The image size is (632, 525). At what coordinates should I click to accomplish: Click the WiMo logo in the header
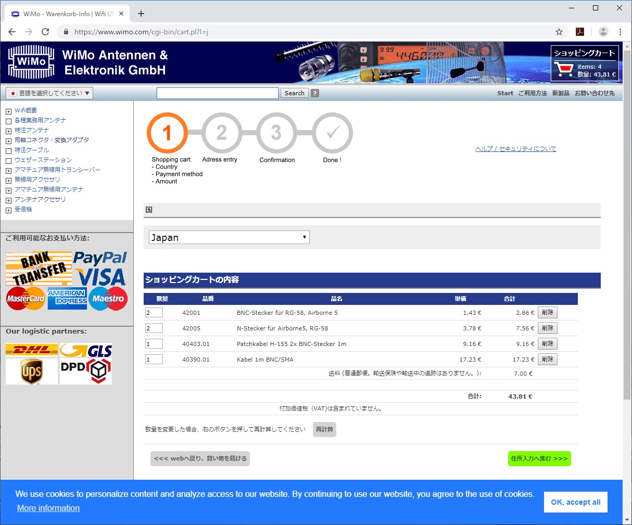pos(31,62)
